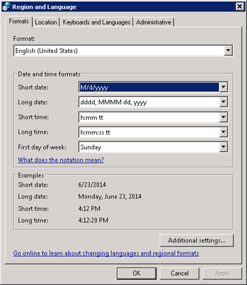Click the Format: label
Viewport: 247px width, 285px height.
click(x=24, y=39)
